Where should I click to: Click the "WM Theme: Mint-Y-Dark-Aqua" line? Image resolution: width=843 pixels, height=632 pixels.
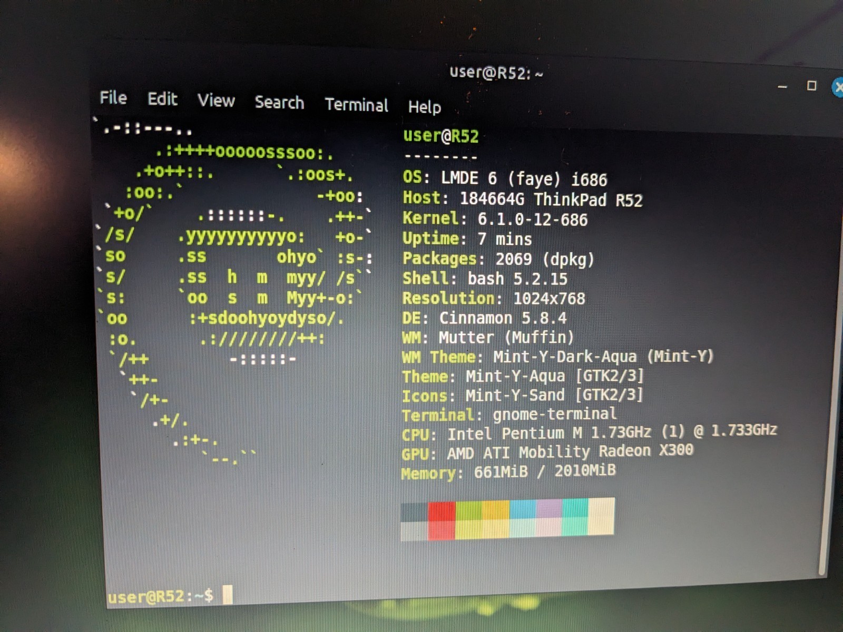tap(557, 357)
